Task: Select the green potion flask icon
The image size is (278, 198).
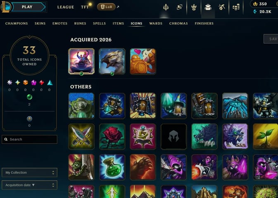Action: 112,167
